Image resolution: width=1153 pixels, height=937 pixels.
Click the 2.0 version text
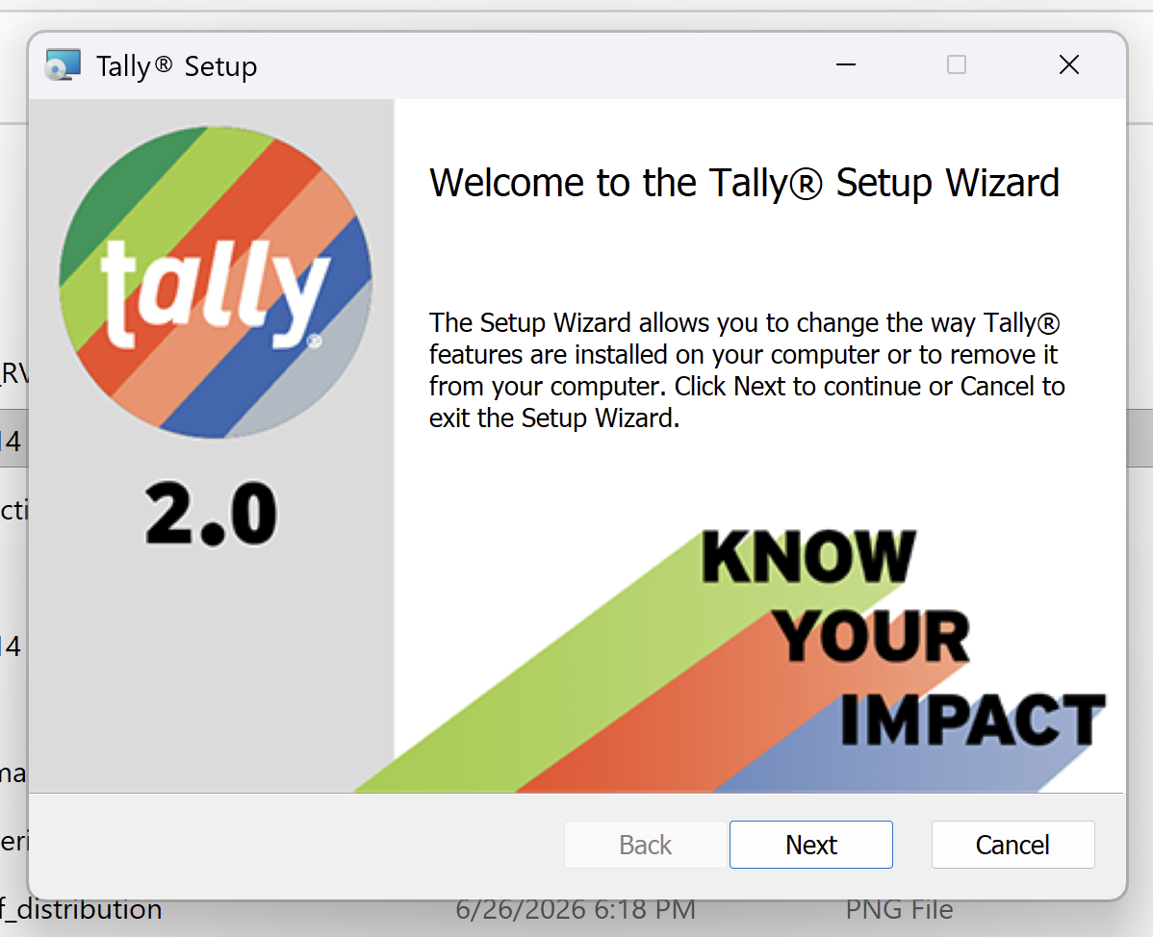pos(211,513)
